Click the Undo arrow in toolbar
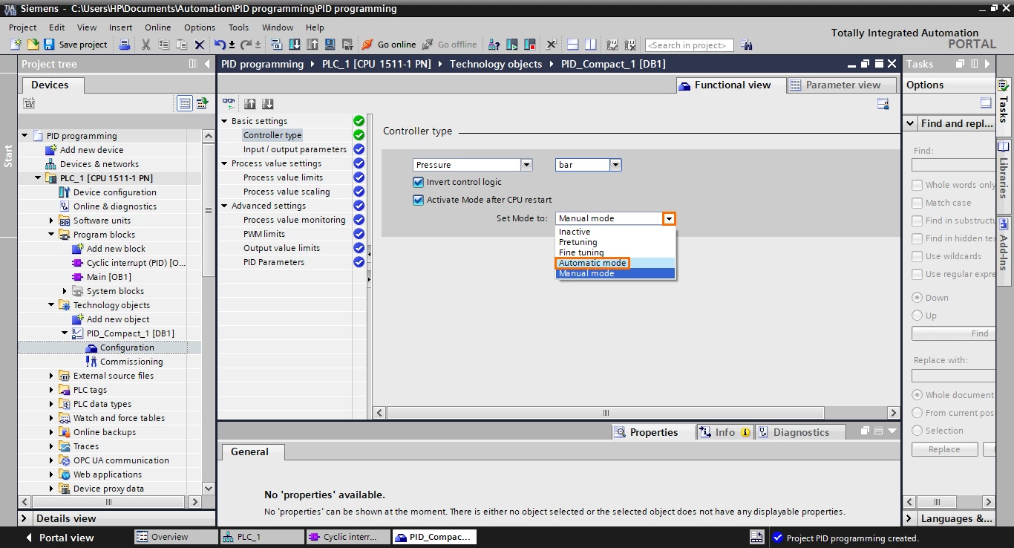Screen dimensions: 1014x548 220,45
